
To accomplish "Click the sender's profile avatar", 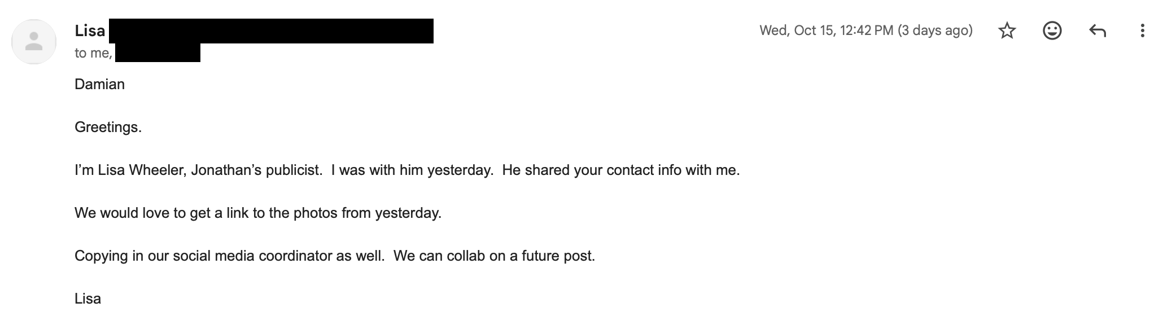I will pos(34,41).
